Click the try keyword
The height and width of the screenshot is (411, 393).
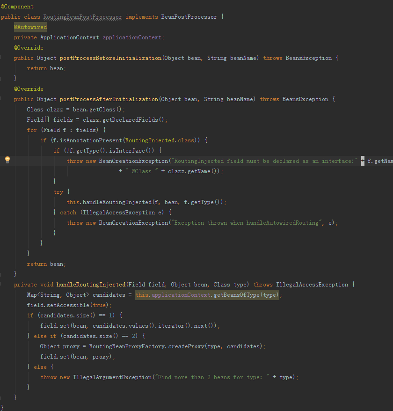tap(58, 192)
